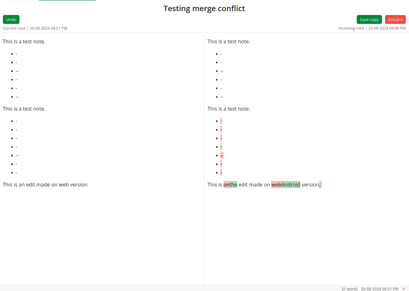Click the red-highlighted double-dash bullet

(222, 155)
